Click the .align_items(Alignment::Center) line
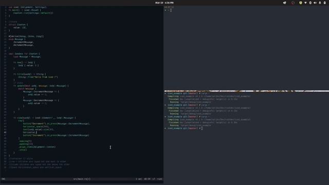Screen dimensions: 329x185 click(37, 147)
